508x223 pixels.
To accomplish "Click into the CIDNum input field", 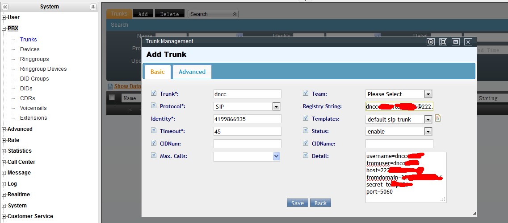I will (247, 144).
